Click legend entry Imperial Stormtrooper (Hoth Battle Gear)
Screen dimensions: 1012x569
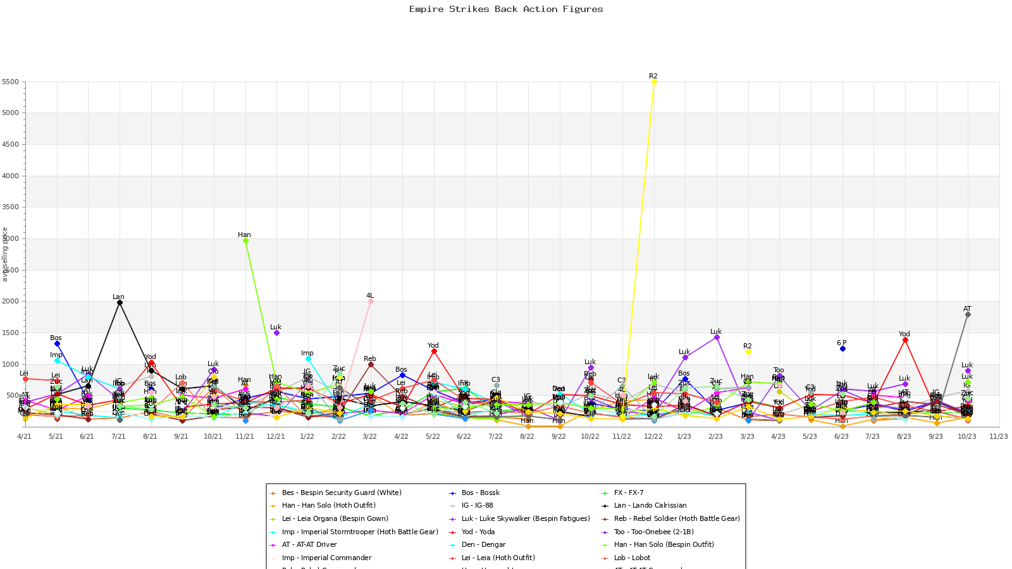coord(360,532)
